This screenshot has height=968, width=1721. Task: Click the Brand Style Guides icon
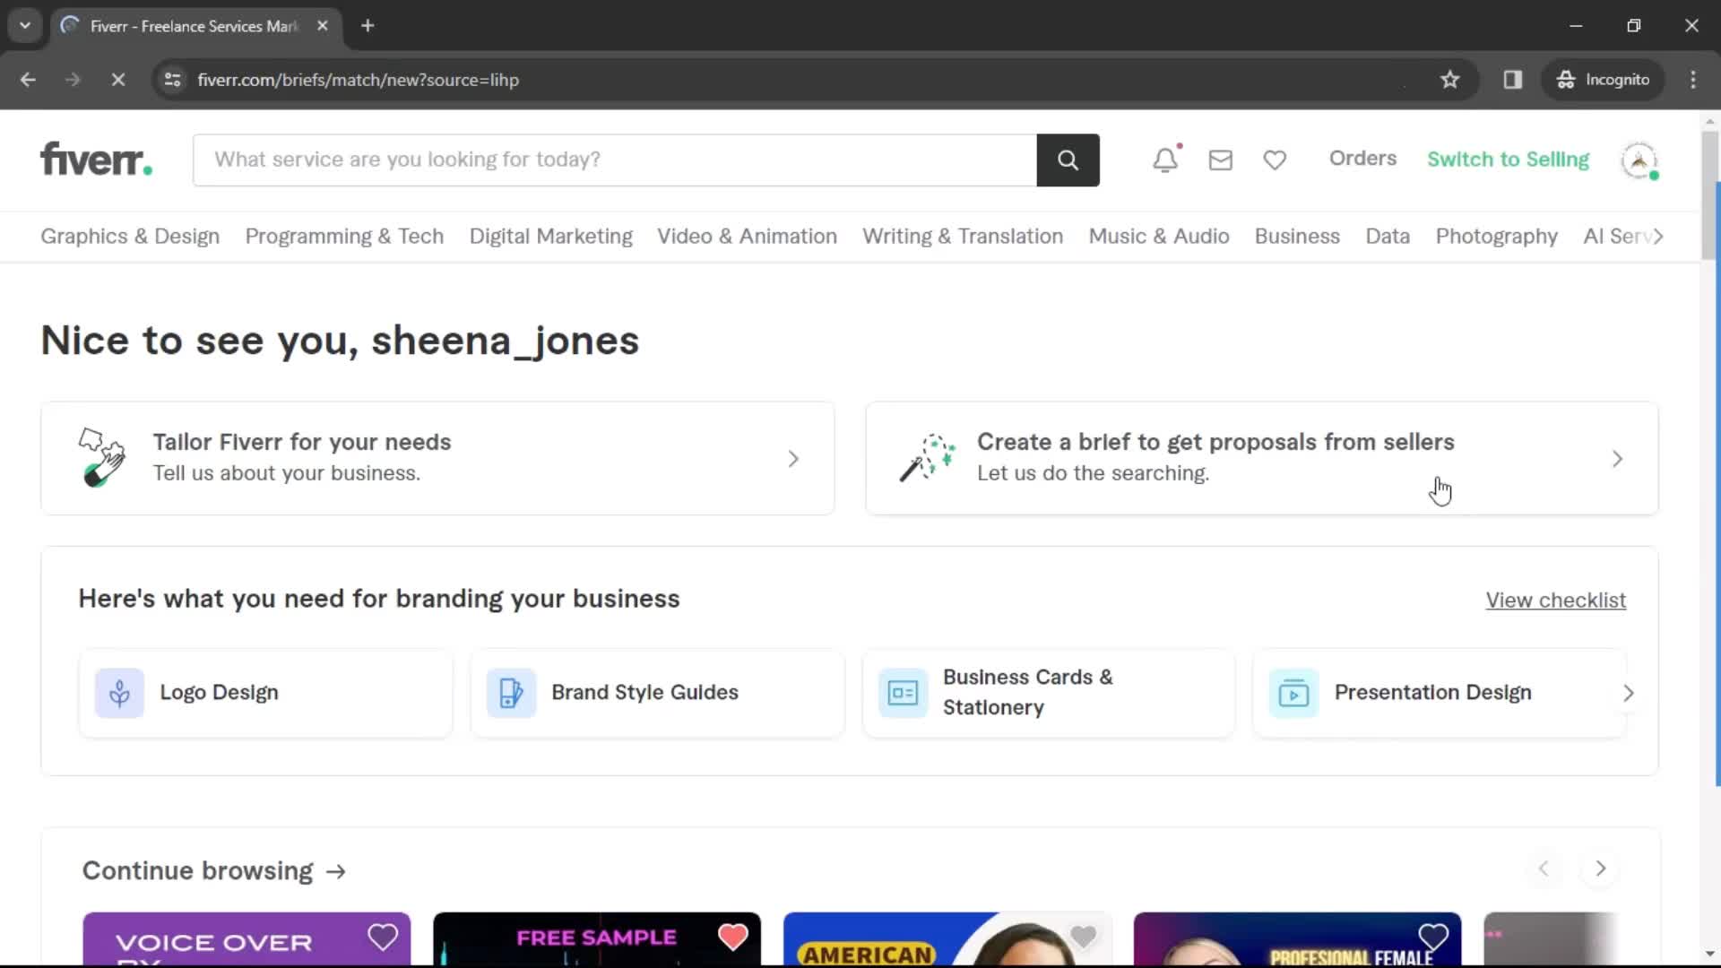511,693
